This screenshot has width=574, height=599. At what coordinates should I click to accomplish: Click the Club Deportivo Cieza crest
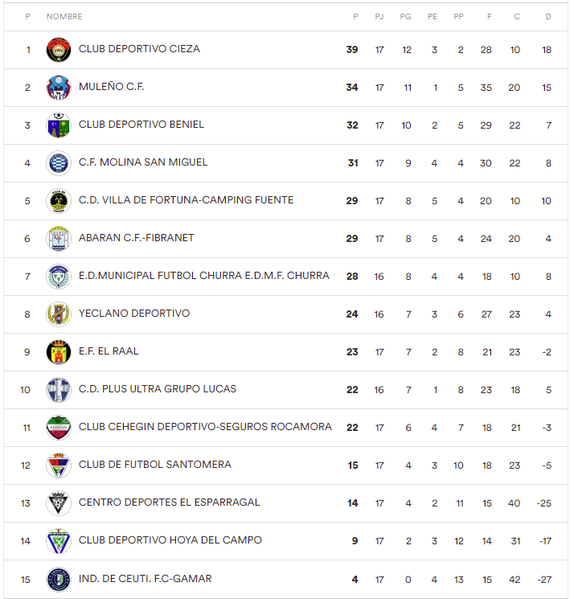[x=59, y=50]
